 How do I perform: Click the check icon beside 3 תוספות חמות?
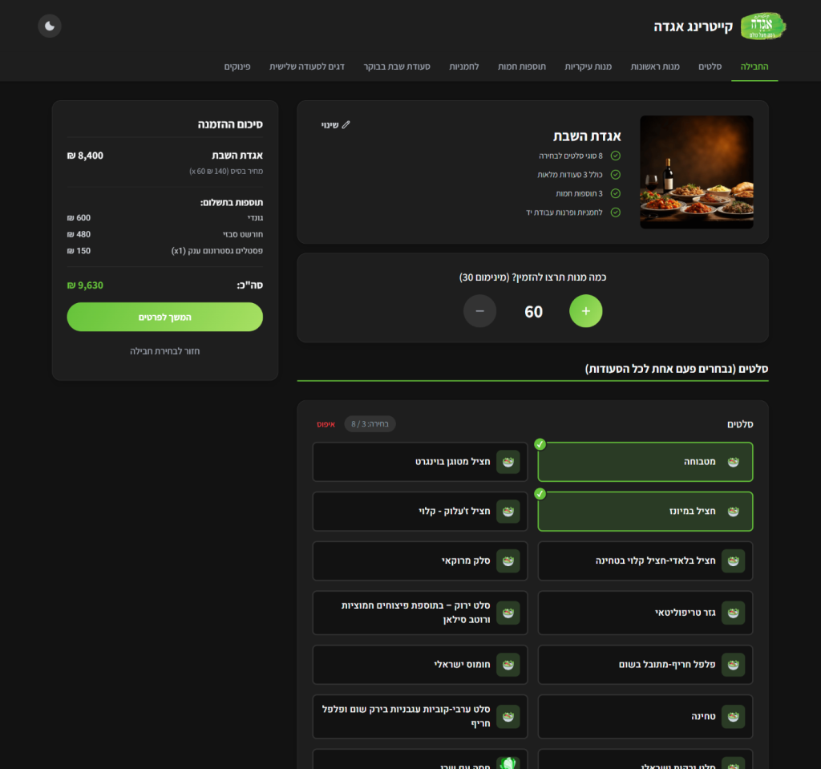pos(616,193)
